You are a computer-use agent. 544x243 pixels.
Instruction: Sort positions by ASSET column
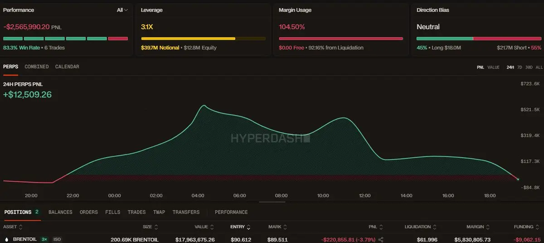tap(13, 227)
